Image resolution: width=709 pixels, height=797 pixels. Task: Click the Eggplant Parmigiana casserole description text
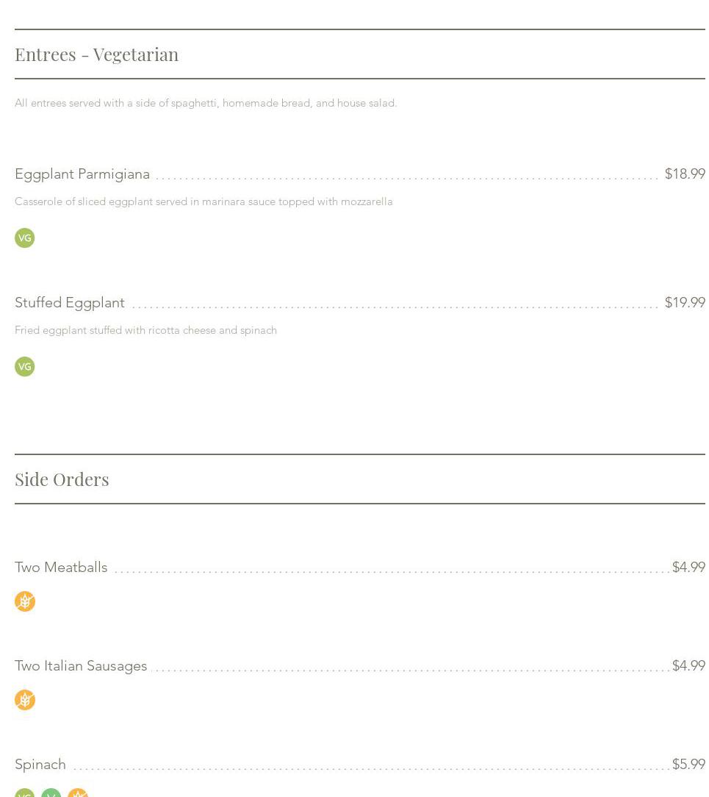[x=204, y=201]
